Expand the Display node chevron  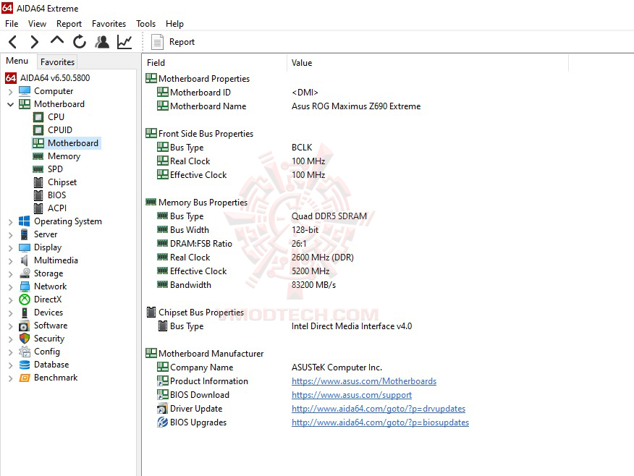[11, 247]
